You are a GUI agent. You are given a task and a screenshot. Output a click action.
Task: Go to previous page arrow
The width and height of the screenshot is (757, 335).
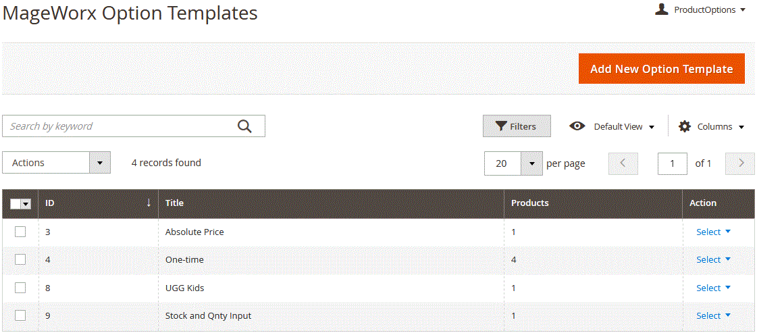point(623,163)
